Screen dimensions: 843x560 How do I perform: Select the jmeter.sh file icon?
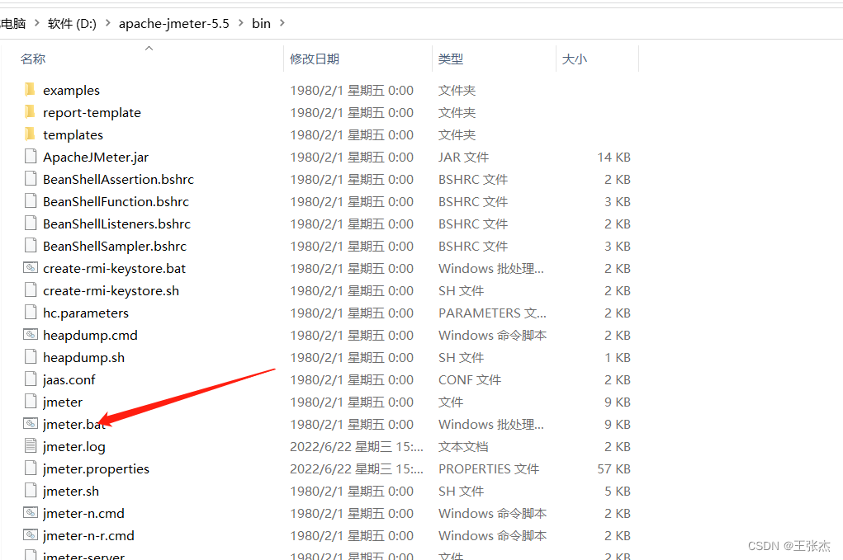pyautogui.click(x=31, y=490)
